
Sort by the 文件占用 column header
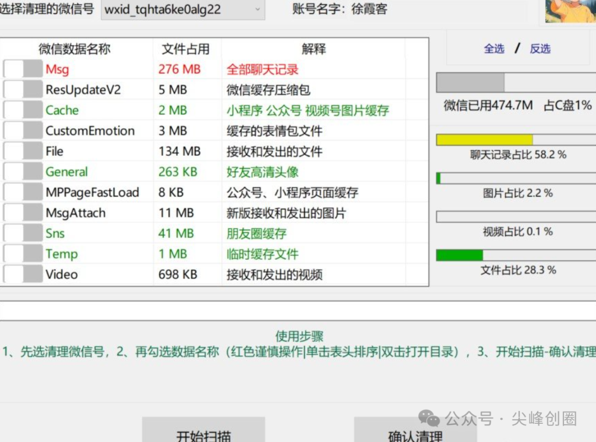[185, 49]
